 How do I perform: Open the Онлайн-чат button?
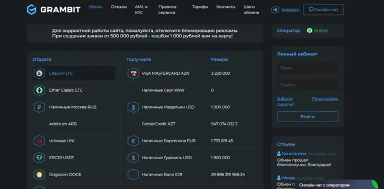pos(323,10)
